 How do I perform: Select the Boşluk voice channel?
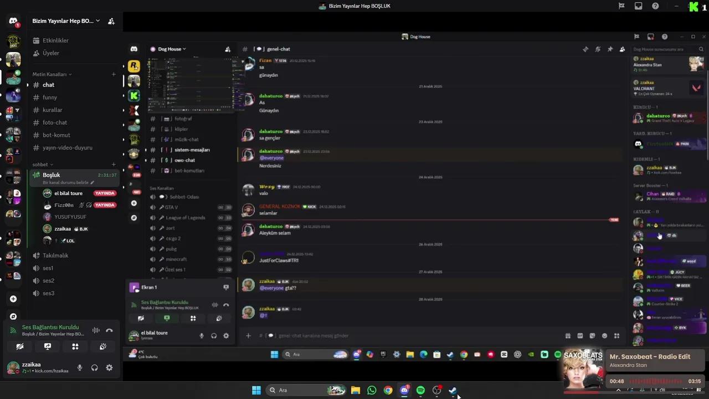click(x=74, y=178)
